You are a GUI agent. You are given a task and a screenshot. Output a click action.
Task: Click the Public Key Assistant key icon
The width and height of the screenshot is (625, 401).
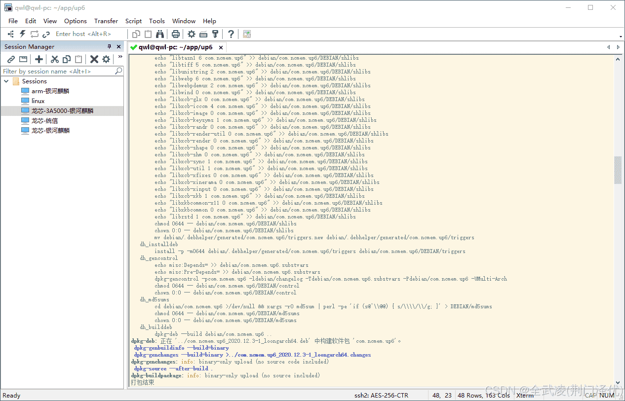(x=215, y=34)
